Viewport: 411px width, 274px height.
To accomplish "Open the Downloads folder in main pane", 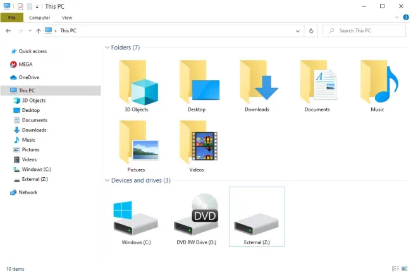I will coord(257,82).
